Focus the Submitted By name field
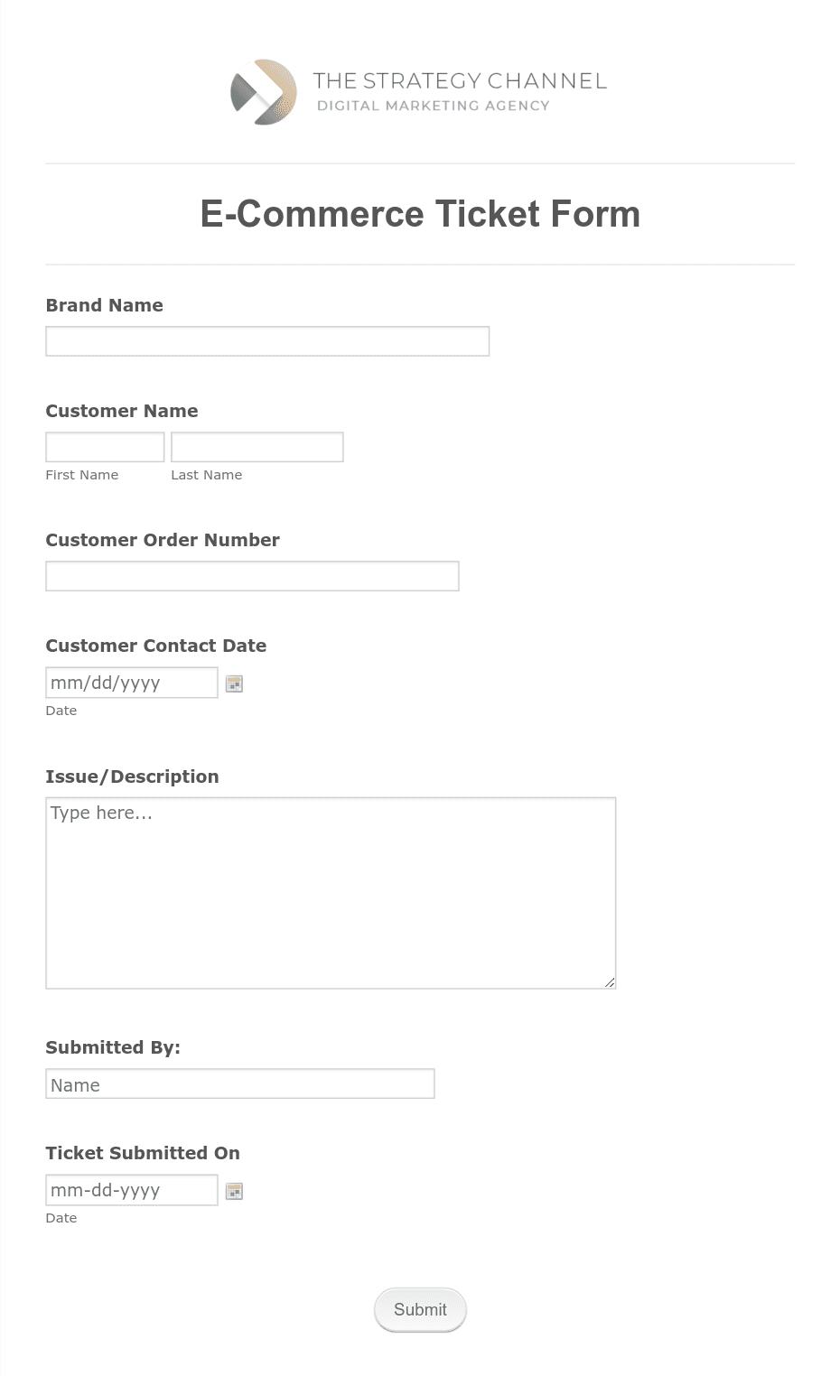 240,1083
